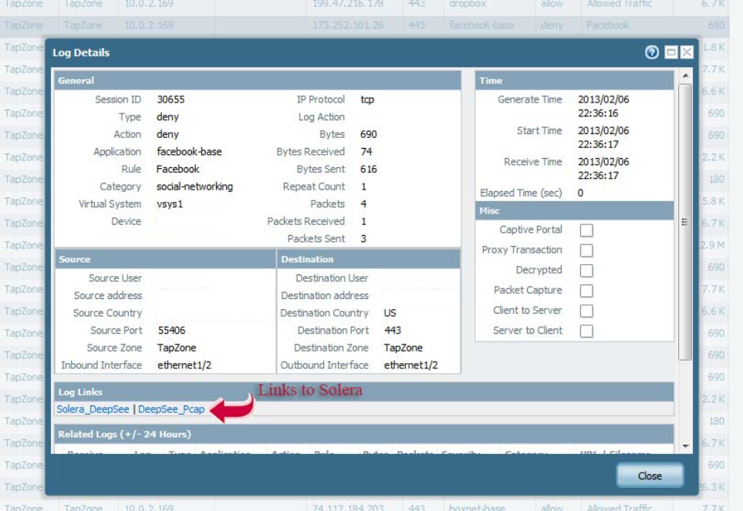
Task: Click the dropbox row in the background log
Action: pyautogui.click(x=467, y=5)
